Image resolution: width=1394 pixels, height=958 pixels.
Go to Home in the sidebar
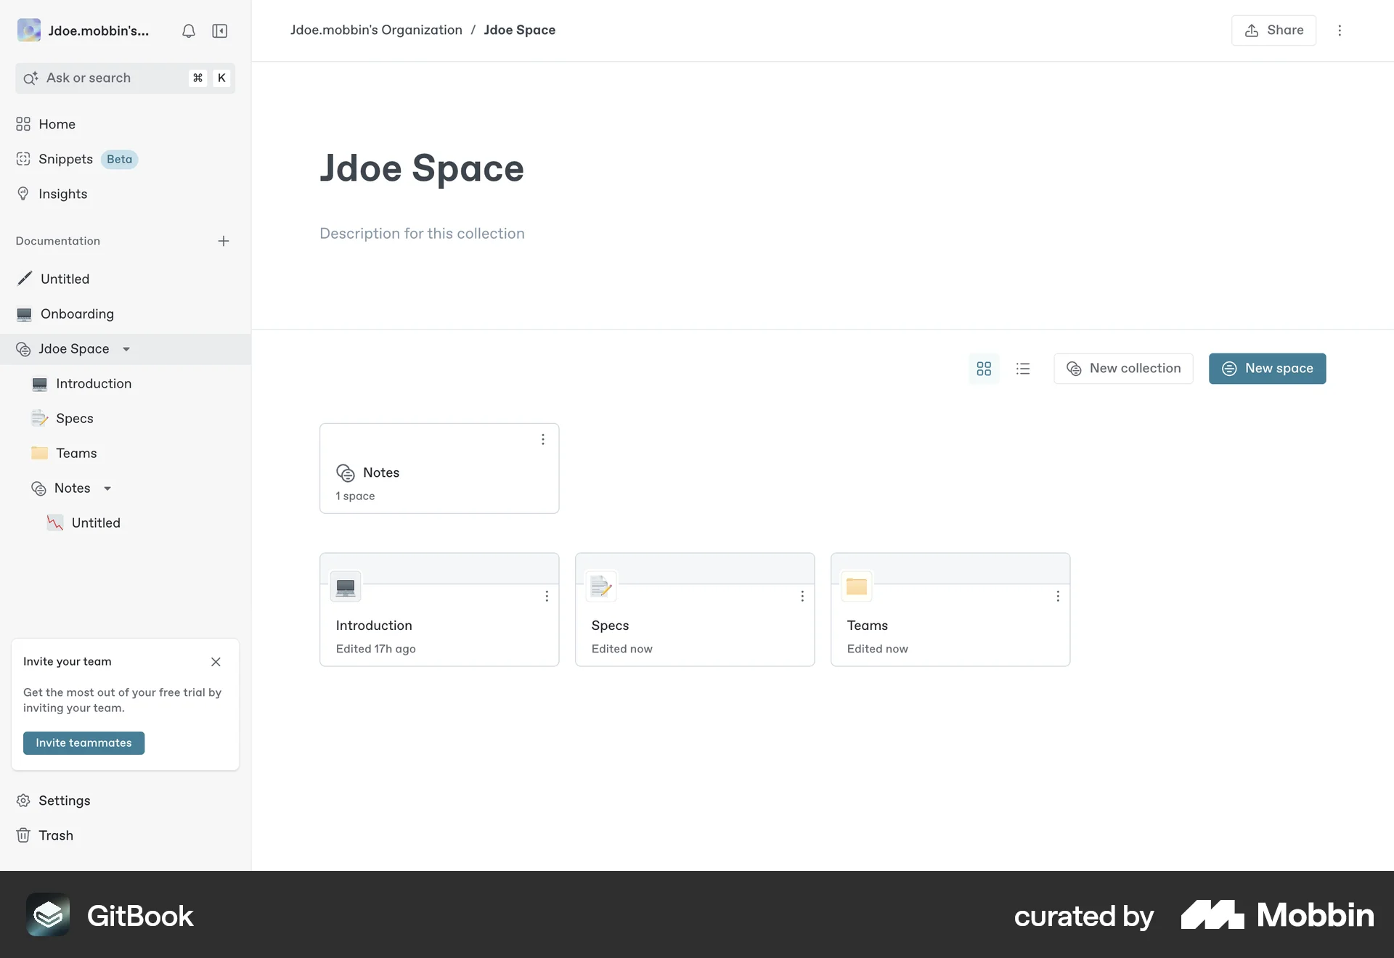point(57,124)
